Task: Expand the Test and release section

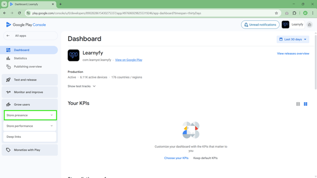Action: pyautogui.click(x=29, y=80)
